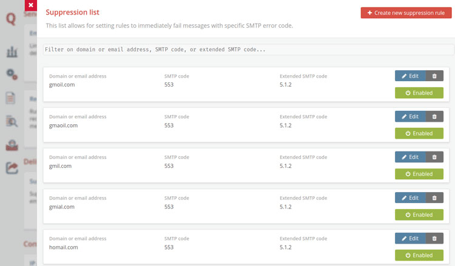Image resolution: width=455 pixels, height=266 pixels.
Task: Close the Suppression list dialog
Action: (30, 5)
